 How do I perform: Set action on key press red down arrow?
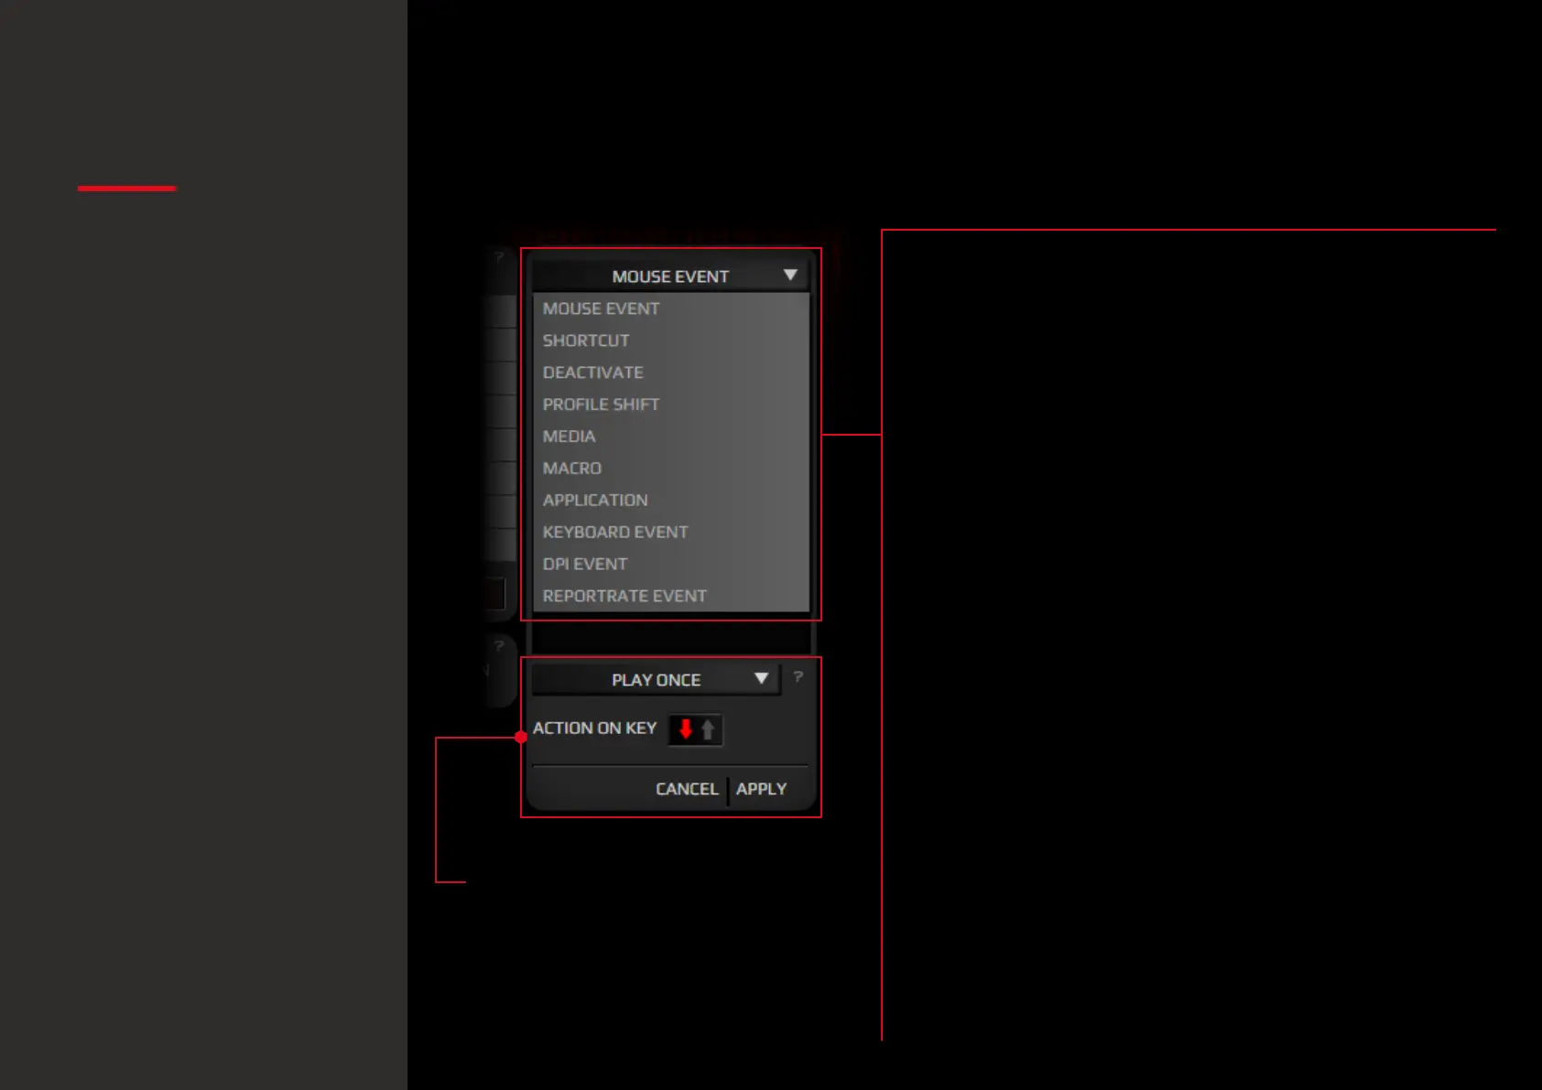click(686, 729)
